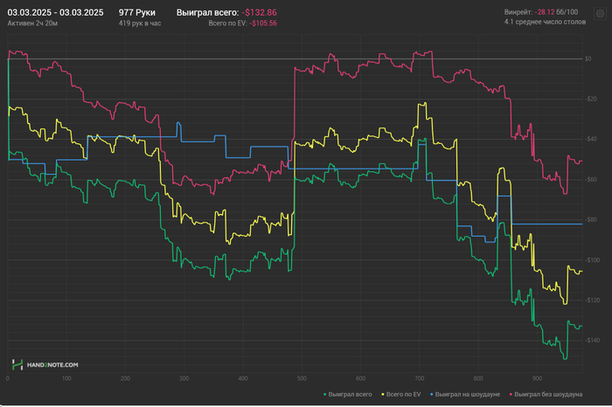This screenshot has height=407, width=612.
Task: Click the 400 label on the horizontal axis
Action: [243, 378]
